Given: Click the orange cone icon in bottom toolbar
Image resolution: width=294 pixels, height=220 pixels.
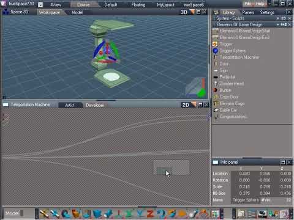Looking at the screenshot, I should click(182, 213).
